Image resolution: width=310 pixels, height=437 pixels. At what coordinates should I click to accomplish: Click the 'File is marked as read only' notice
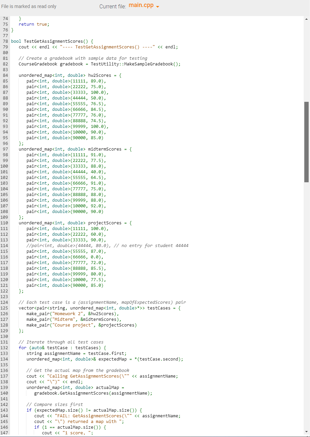coord(28,6)
